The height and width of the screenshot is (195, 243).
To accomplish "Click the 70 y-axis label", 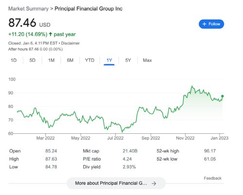I will [x=11, y=120].
